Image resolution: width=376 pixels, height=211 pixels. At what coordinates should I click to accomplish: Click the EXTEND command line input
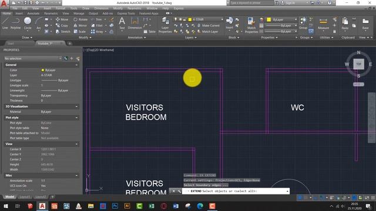tap(235, 191)
